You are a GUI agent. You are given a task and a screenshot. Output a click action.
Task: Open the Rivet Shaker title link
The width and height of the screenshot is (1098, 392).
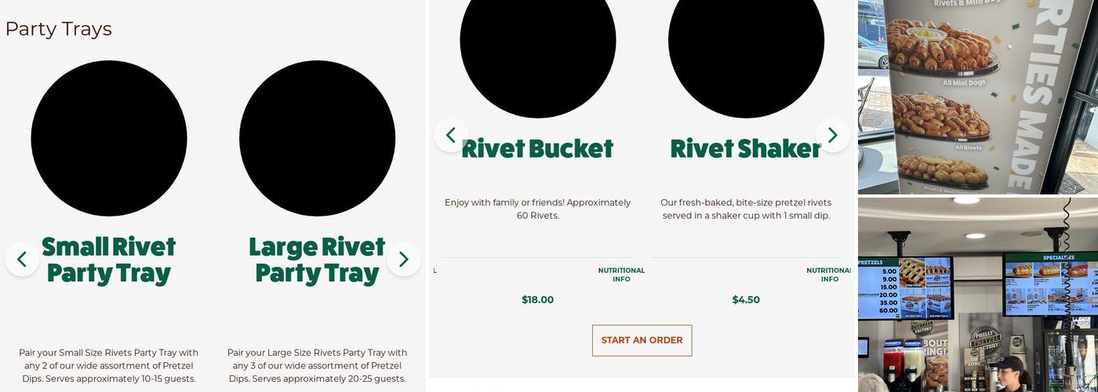(745, 149)
